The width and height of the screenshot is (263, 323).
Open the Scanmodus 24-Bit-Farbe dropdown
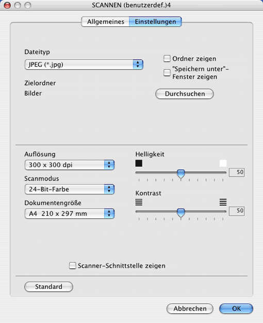pyautogui.click(x=70, y=189)
